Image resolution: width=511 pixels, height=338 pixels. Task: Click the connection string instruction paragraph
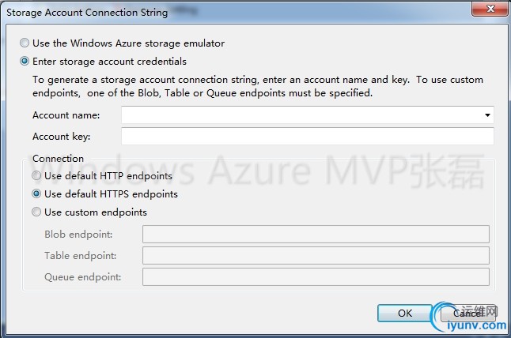pyautogui.click(x=258, y=87)
